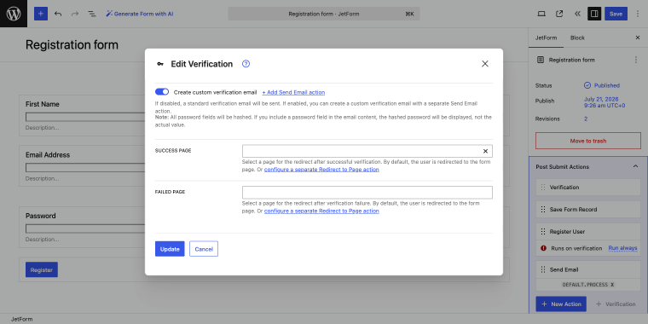Open Registration form actions three-dot menu
Viewport: 648px width, 324px height.
[x=635, y=60]
